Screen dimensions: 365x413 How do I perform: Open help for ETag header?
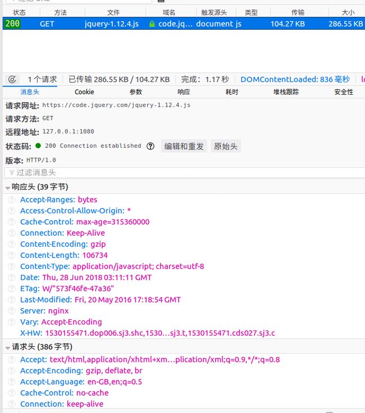pos(12,288)
